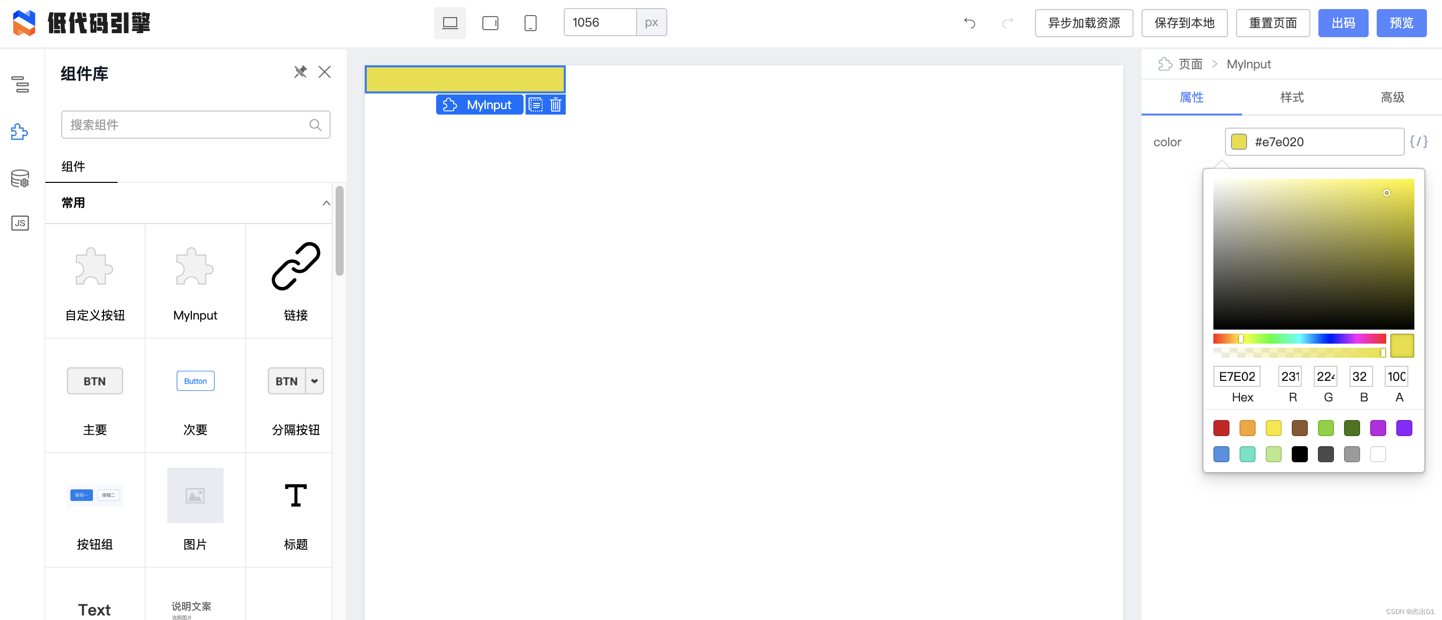
Task: Collapse the 常用 components section
Action: (x=326, y=203)
